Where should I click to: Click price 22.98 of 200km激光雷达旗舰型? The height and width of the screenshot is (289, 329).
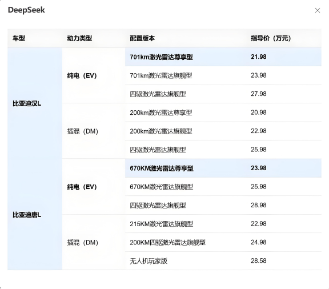(259, 131)
